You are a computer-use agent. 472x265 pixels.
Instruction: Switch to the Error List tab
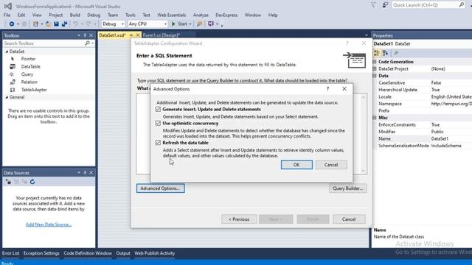pyautogui.click(x=10, y=253)
